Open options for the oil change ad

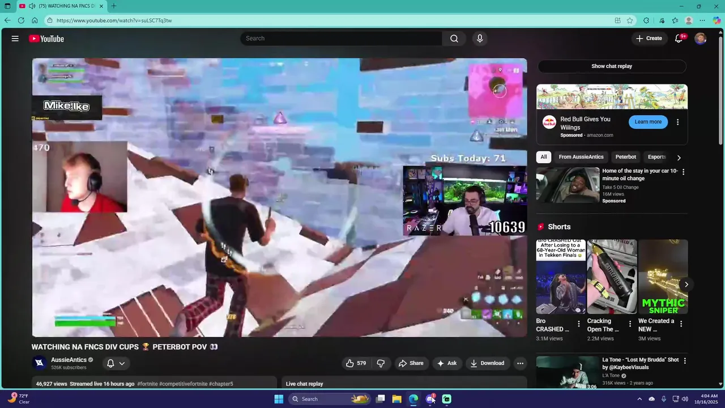pyautogui.click(x=683, y=172)
